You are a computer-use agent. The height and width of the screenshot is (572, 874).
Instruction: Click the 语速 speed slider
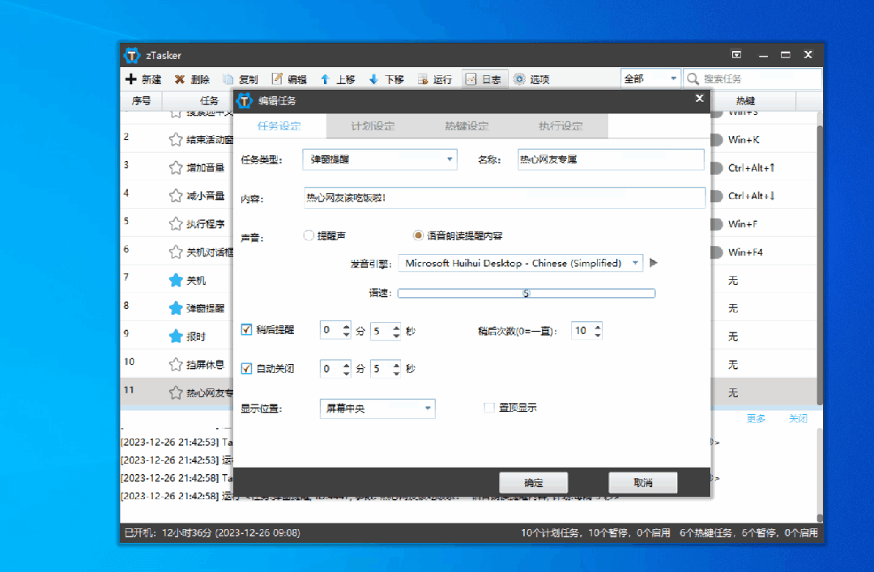pos(526,293)
